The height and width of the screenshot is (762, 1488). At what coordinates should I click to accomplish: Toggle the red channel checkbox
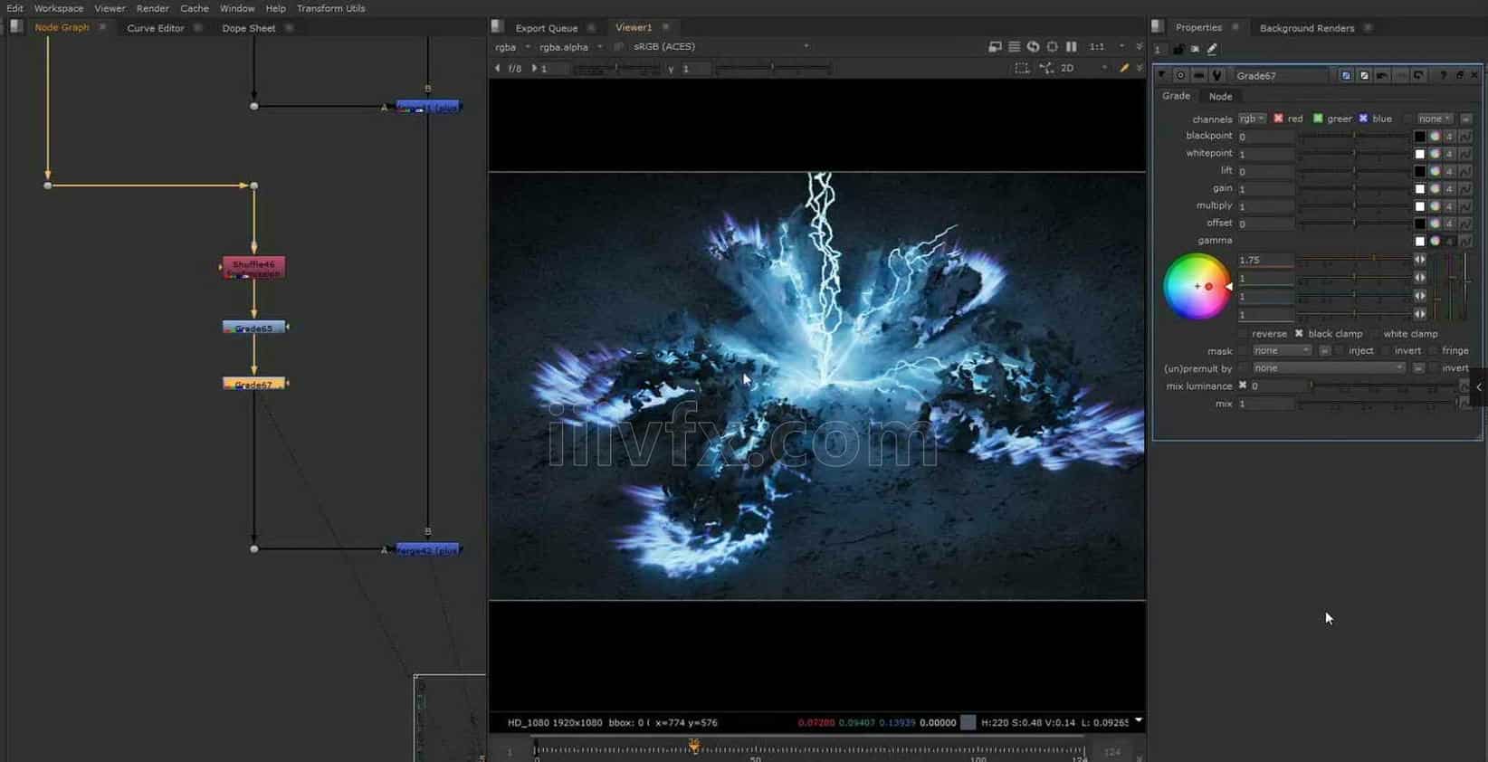1278,119
